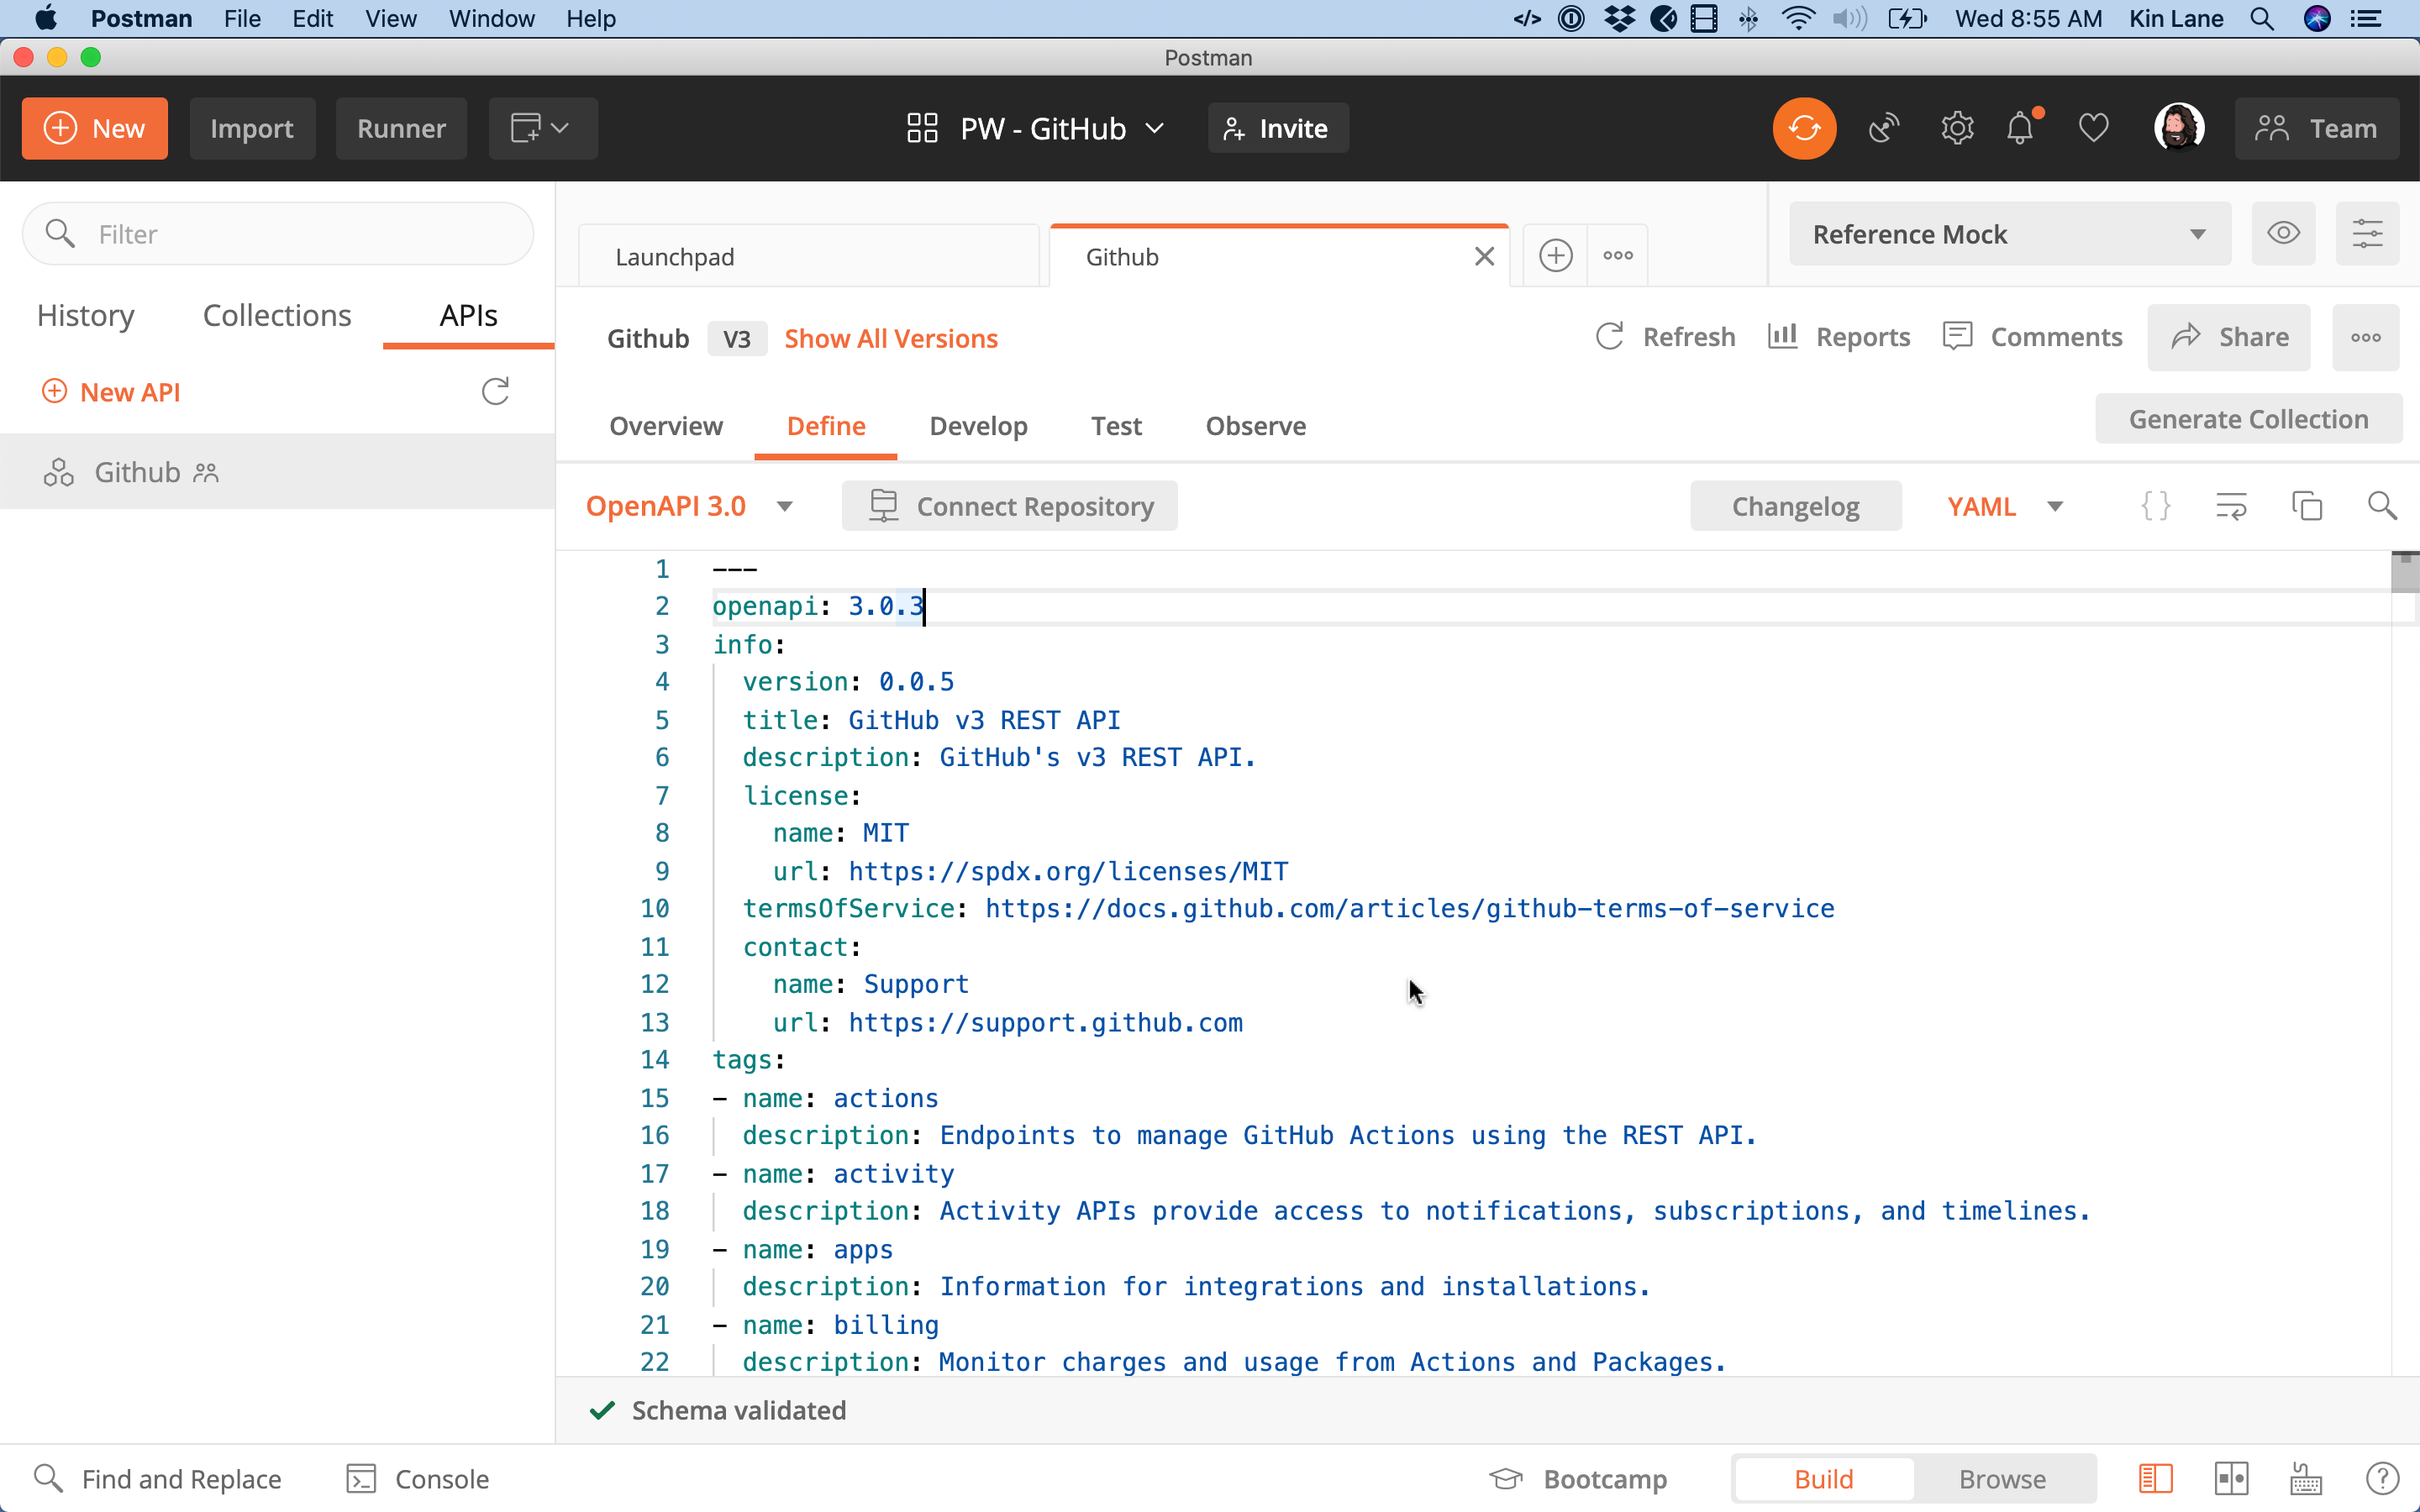The image size is (2420, 1512).
Task: Open the Runner
Action: [x=401, y=128]
